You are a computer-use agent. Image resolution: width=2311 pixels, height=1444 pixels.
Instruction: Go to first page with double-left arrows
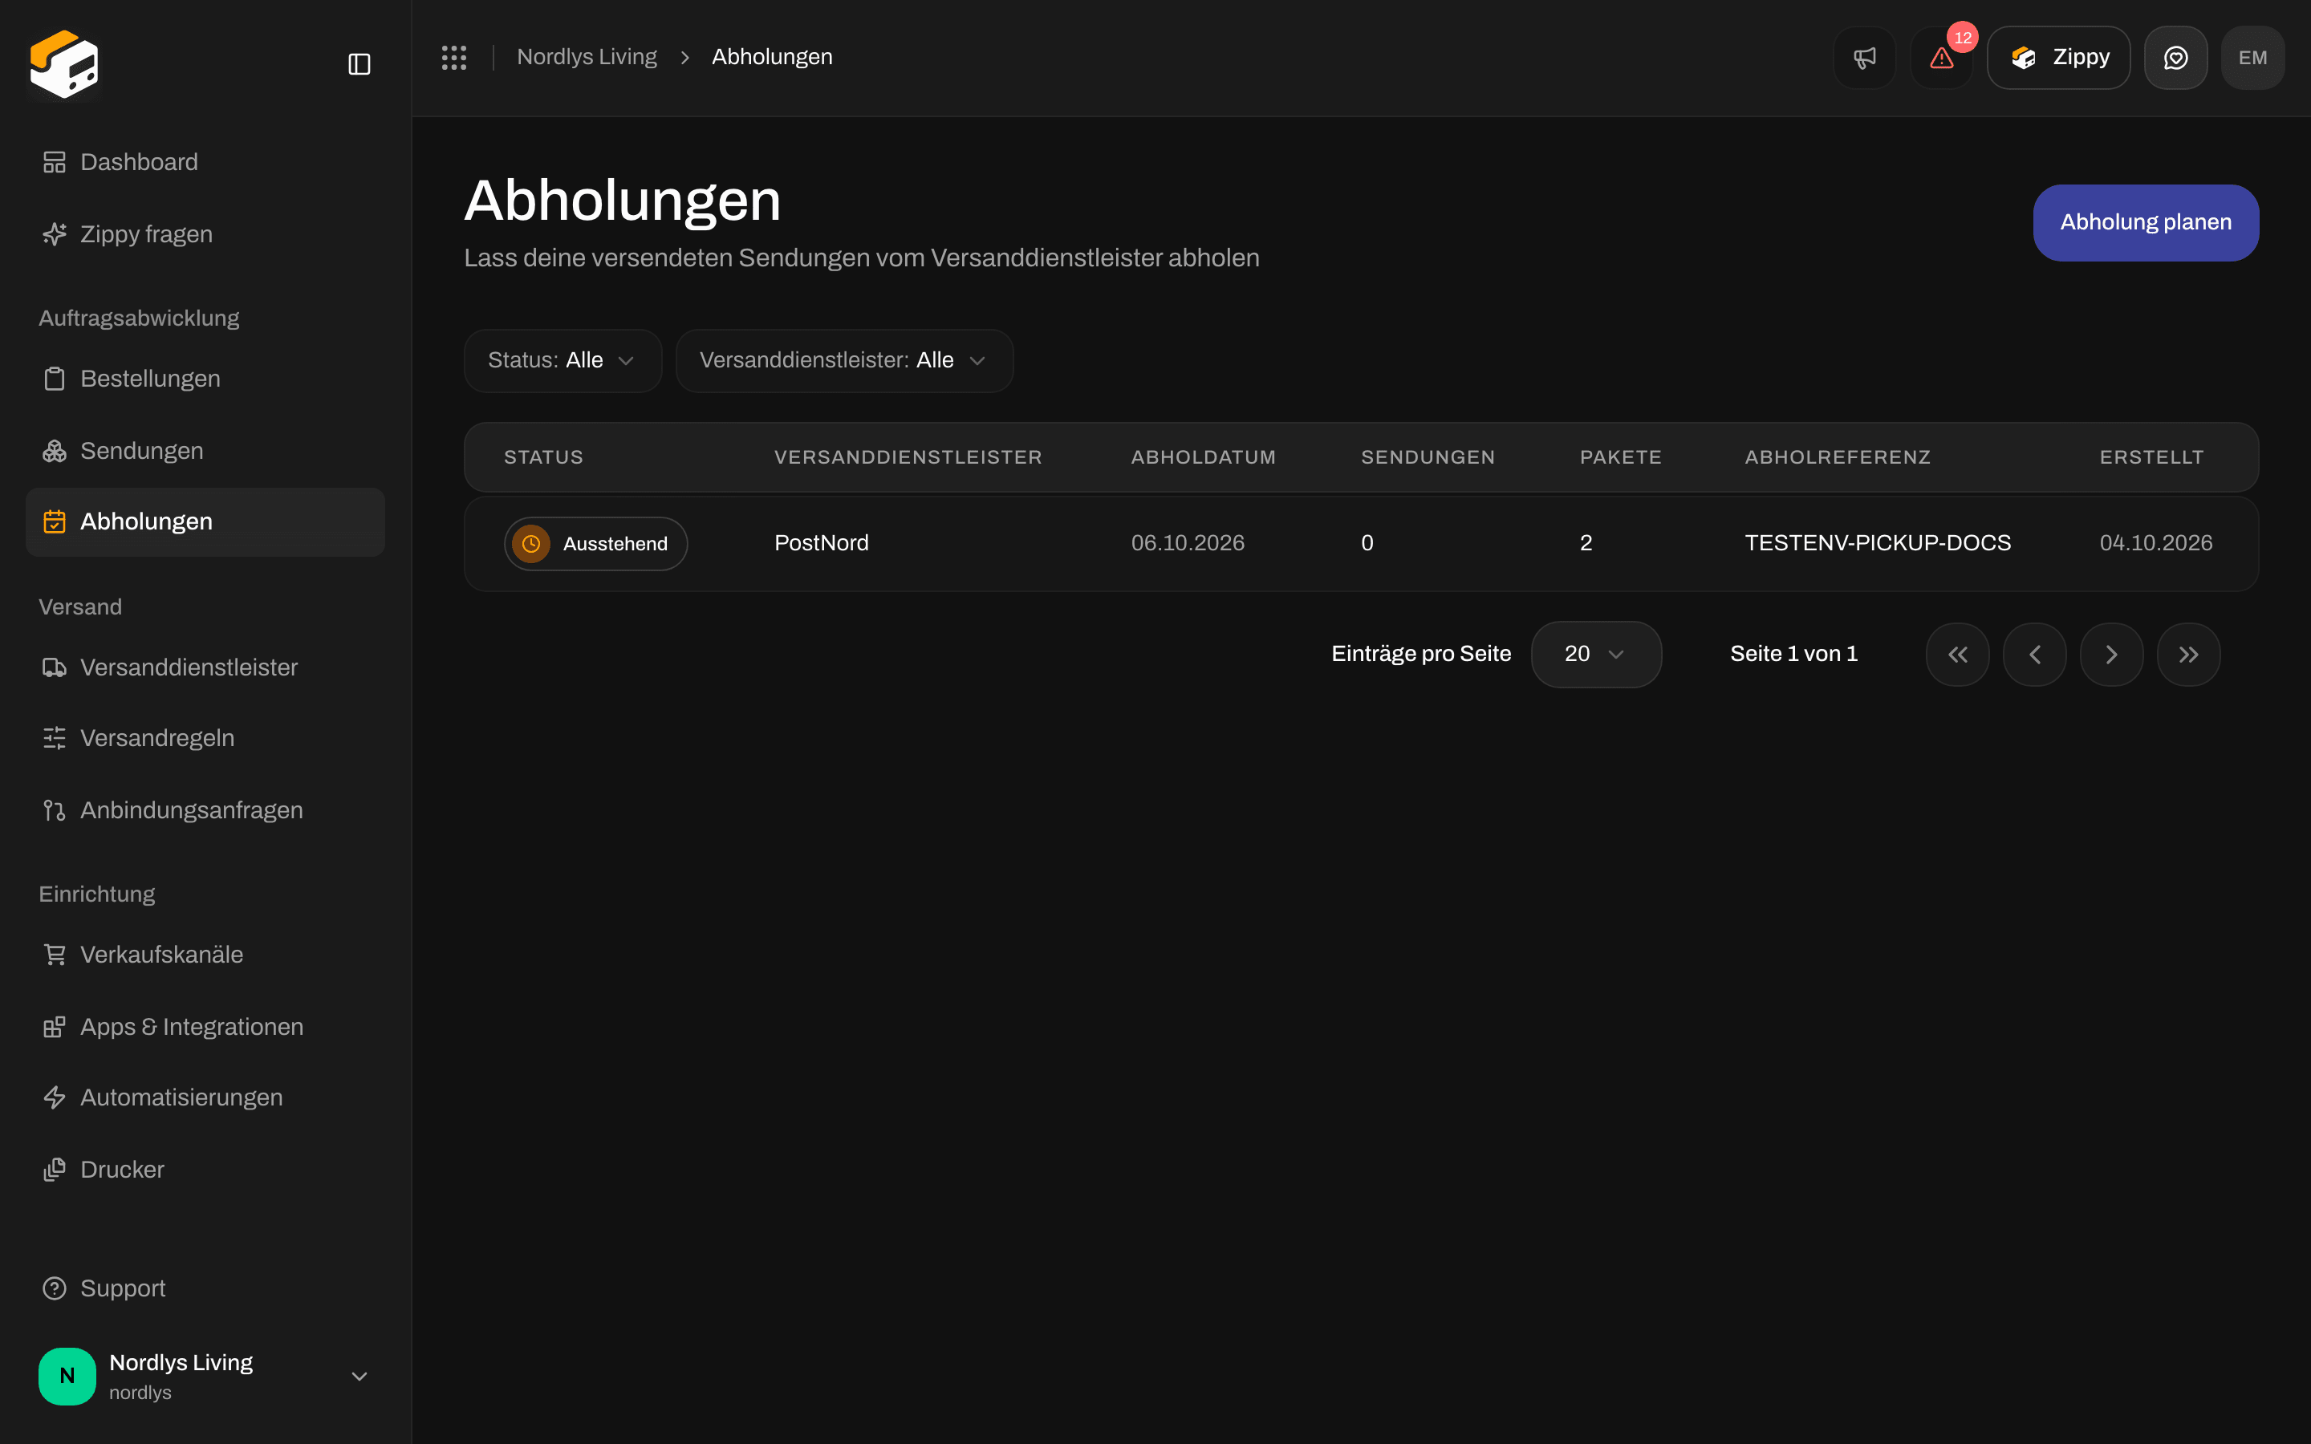click(1958, 654)
